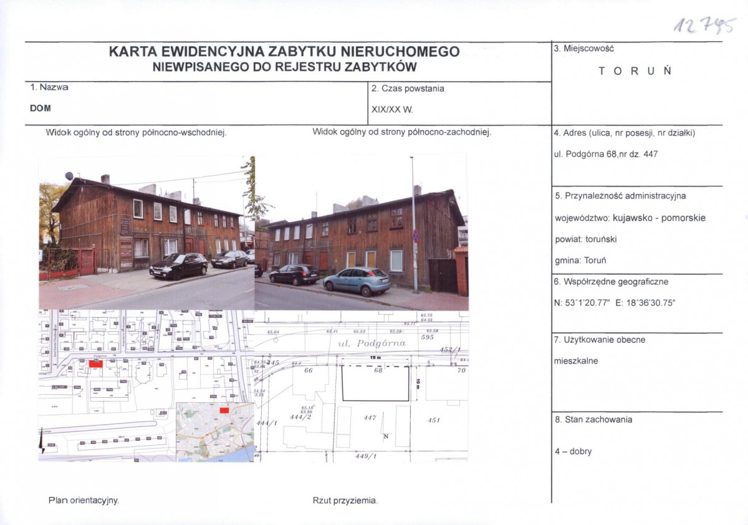Click the coordinates line starting 'N: 53°1'20.77'

point(615,302)
